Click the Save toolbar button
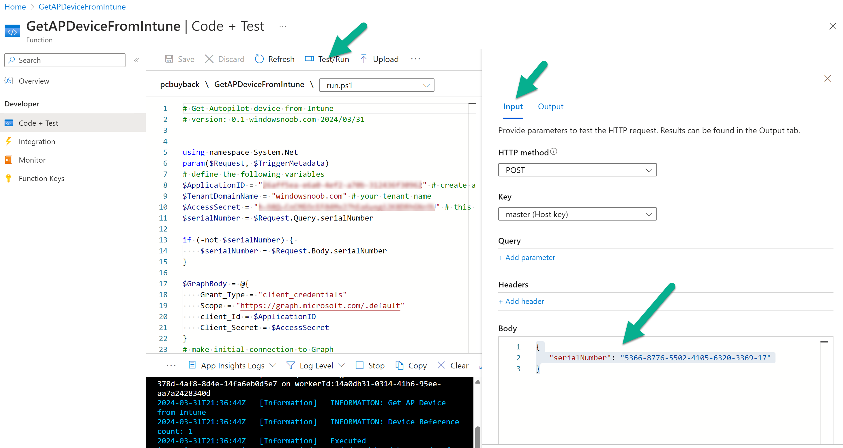 [x=180, y=59]
